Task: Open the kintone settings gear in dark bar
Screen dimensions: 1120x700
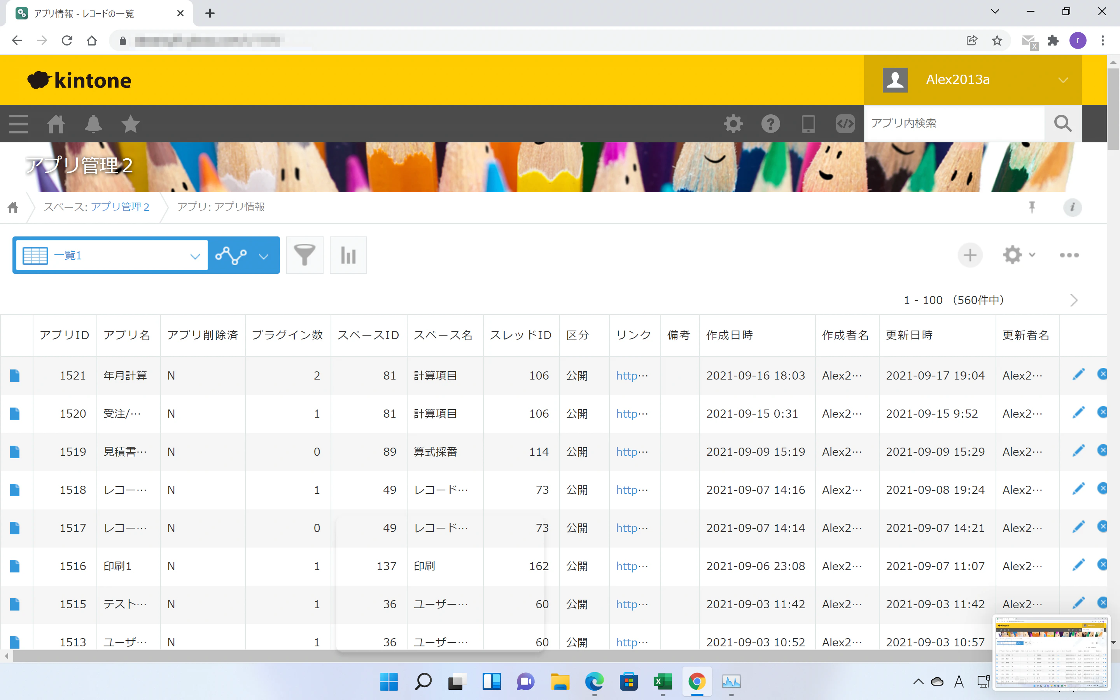Action: click(733, 124)
